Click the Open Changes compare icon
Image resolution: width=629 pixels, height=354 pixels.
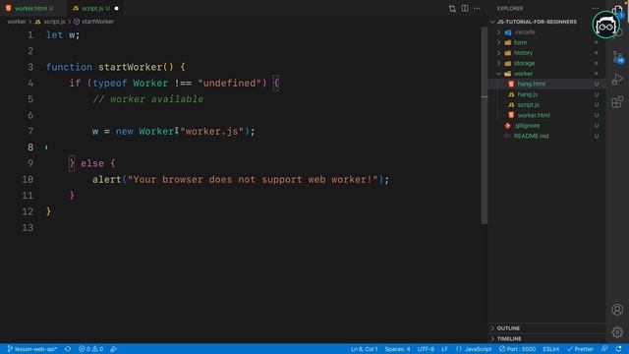(x=452, y=9)
